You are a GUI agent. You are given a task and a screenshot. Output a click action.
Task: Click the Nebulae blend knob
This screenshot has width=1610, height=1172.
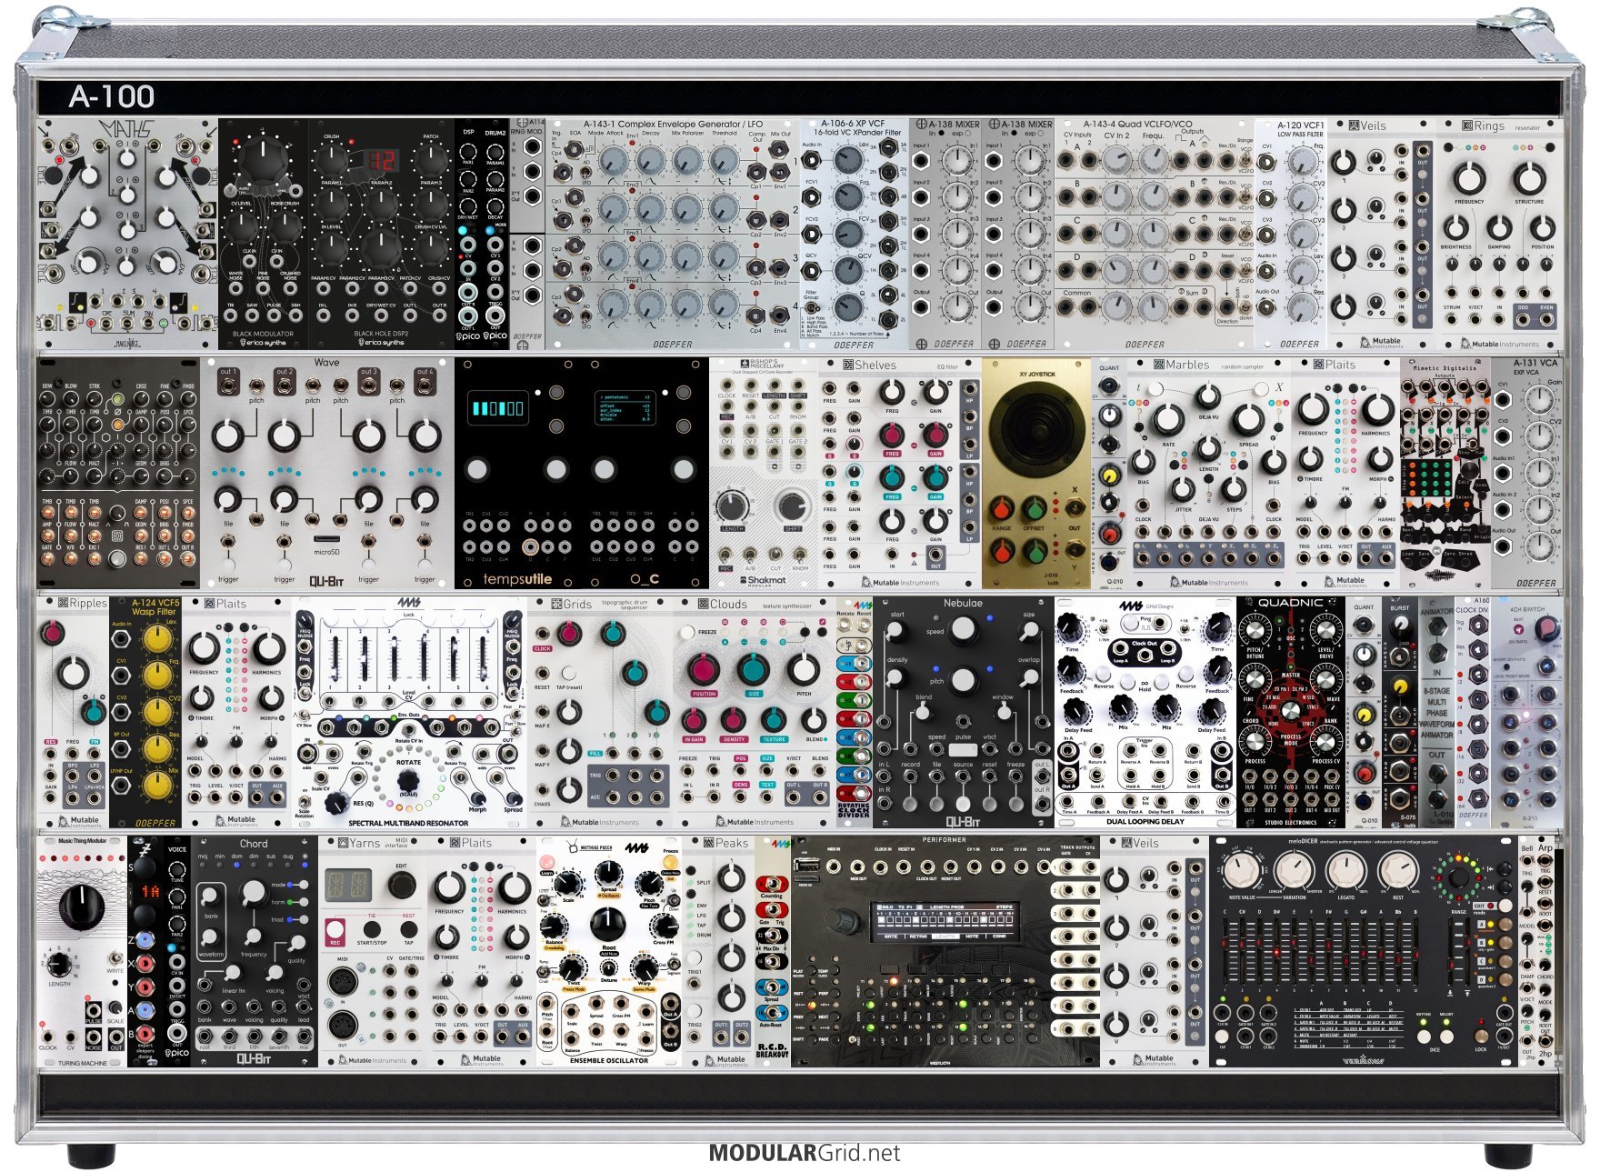coord(924,712)
